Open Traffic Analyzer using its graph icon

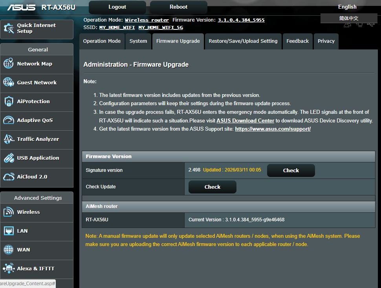click(9, 139)
